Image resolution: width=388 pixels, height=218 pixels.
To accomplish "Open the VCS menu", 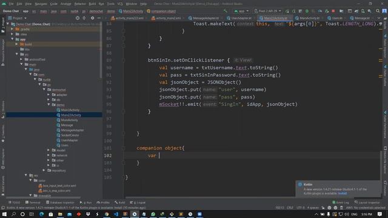I will pos(120,4).
